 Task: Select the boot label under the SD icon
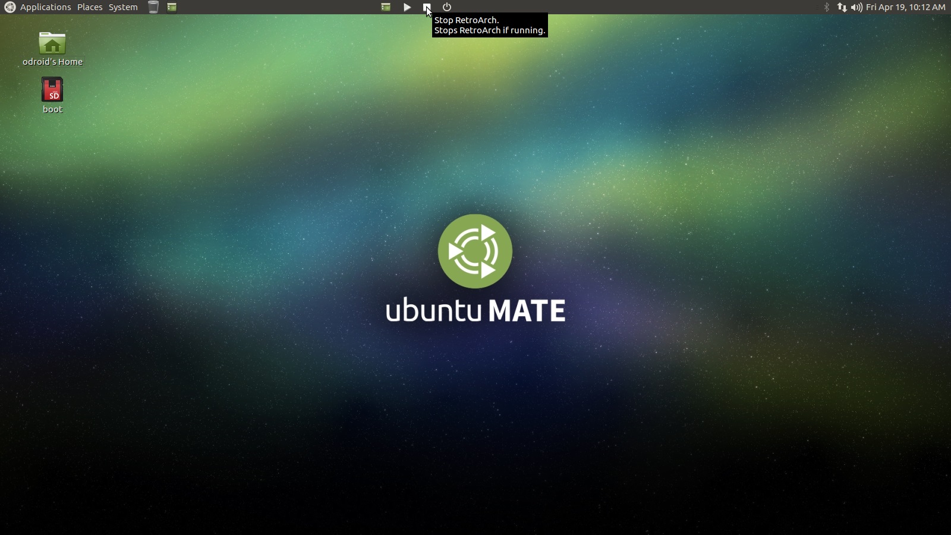click(52, 109)
